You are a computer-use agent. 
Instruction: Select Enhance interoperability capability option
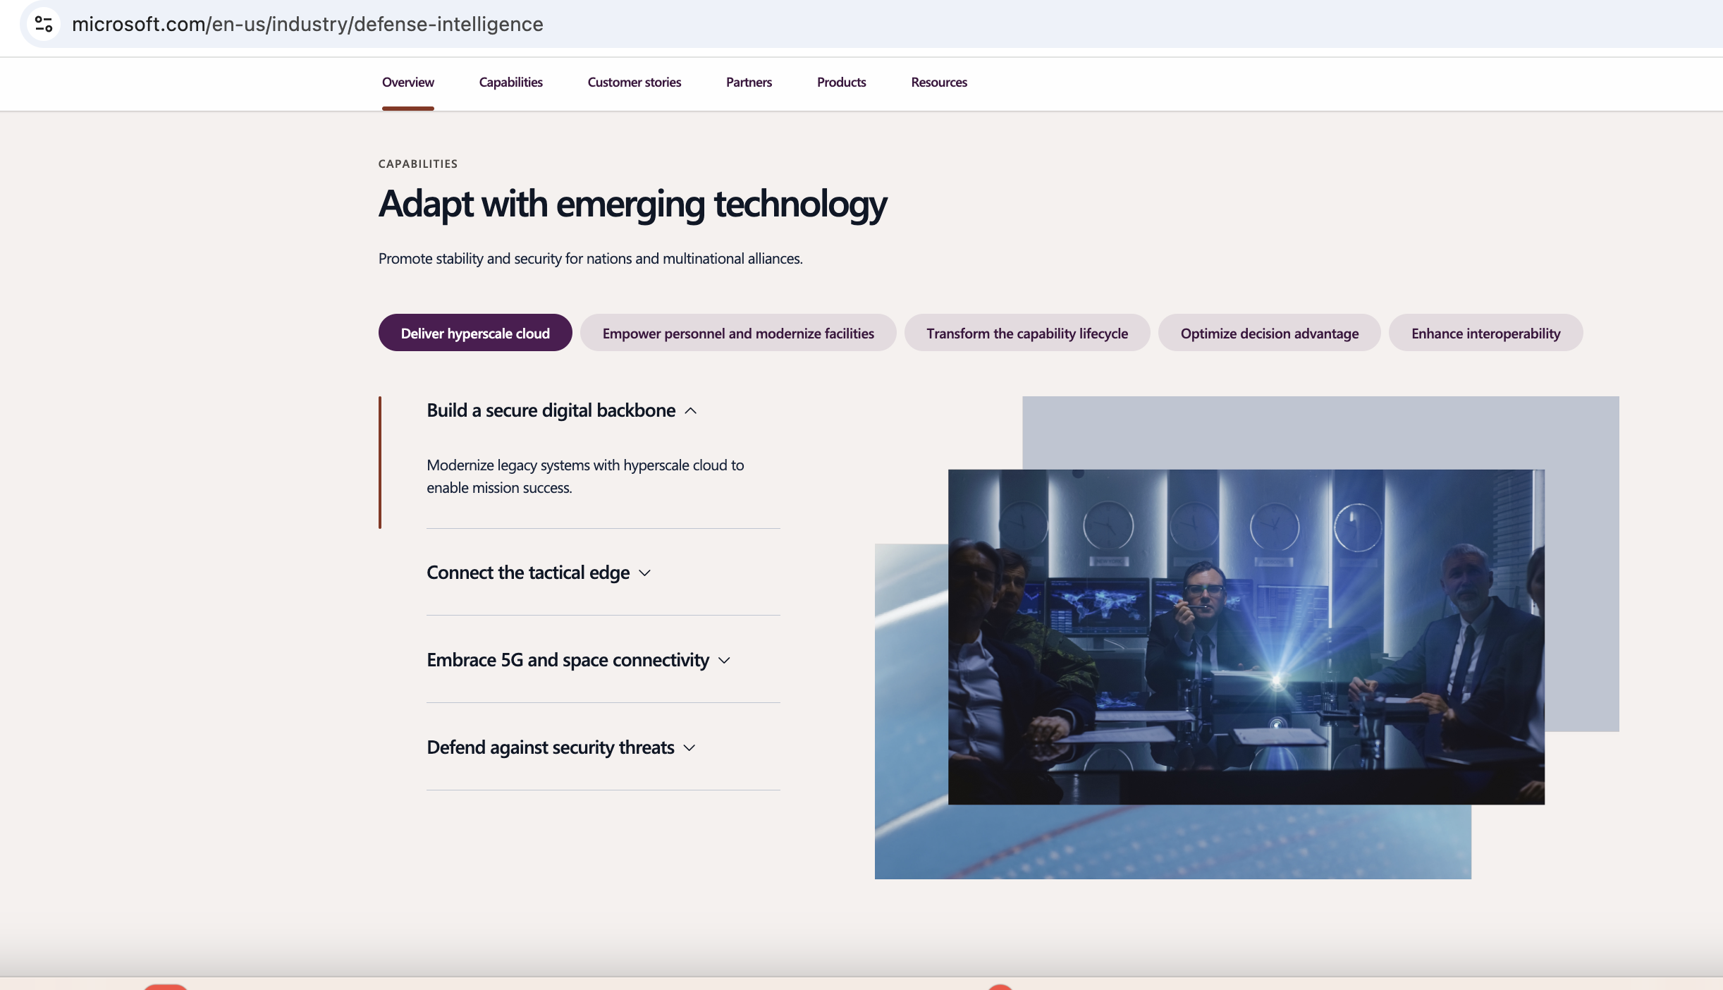(x=1485, y=331)
